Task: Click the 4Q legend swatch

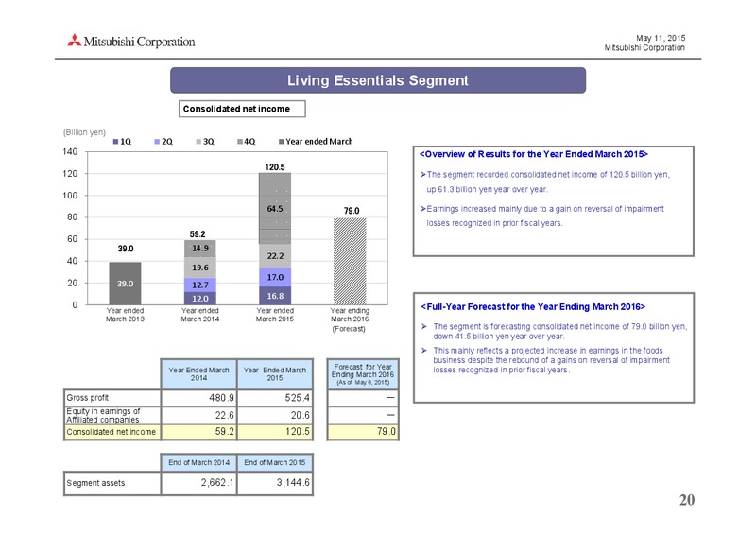Action: pos(240,142)
